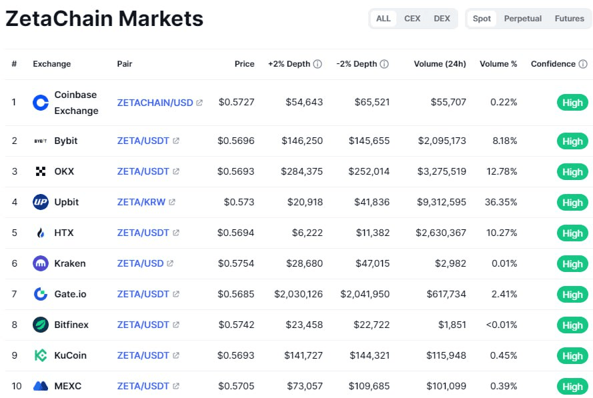Click external link icon in MEXC row

click(x=176, y=385)
